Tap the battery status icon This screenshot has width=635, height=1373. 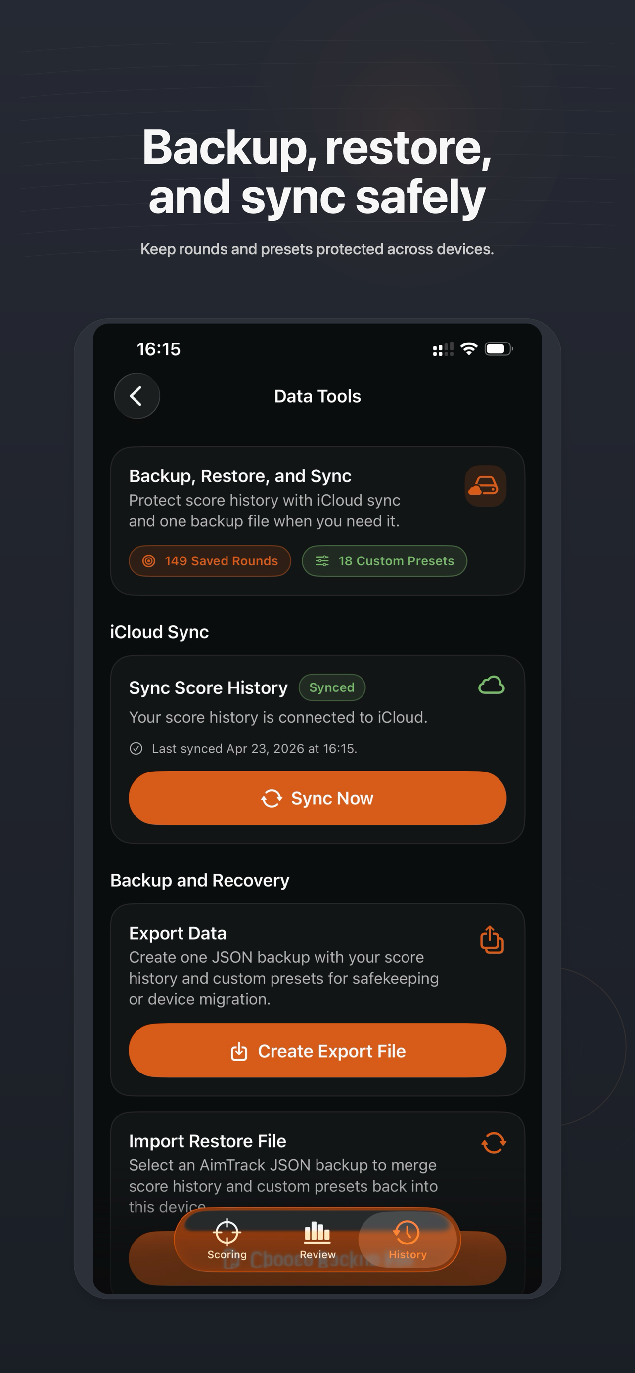click(x=499, y=349)
